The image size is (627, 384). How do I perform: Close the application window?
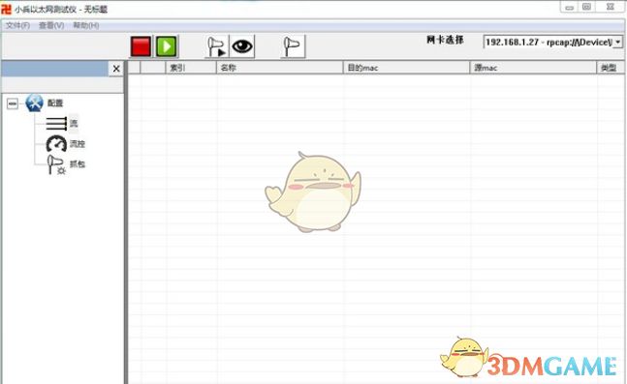611,7
